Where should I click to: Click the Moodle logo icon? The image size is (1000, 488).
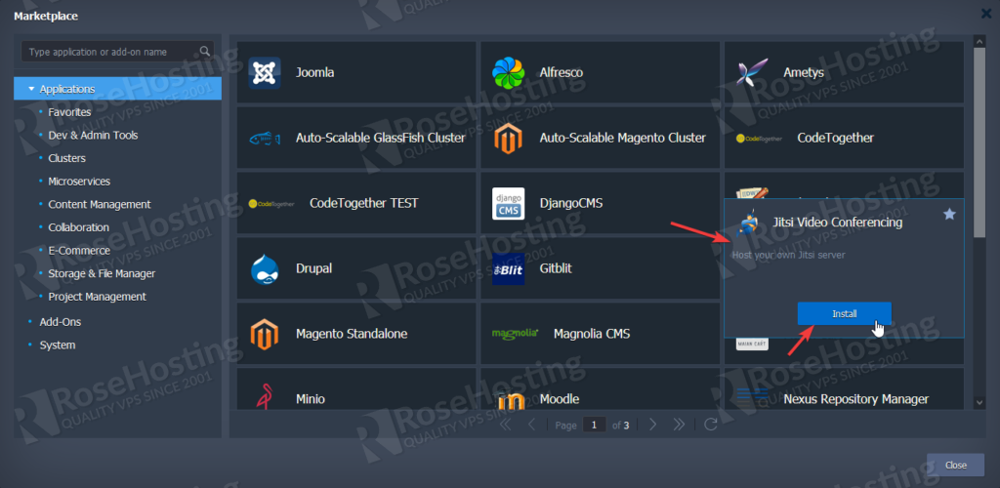(510, 400)
